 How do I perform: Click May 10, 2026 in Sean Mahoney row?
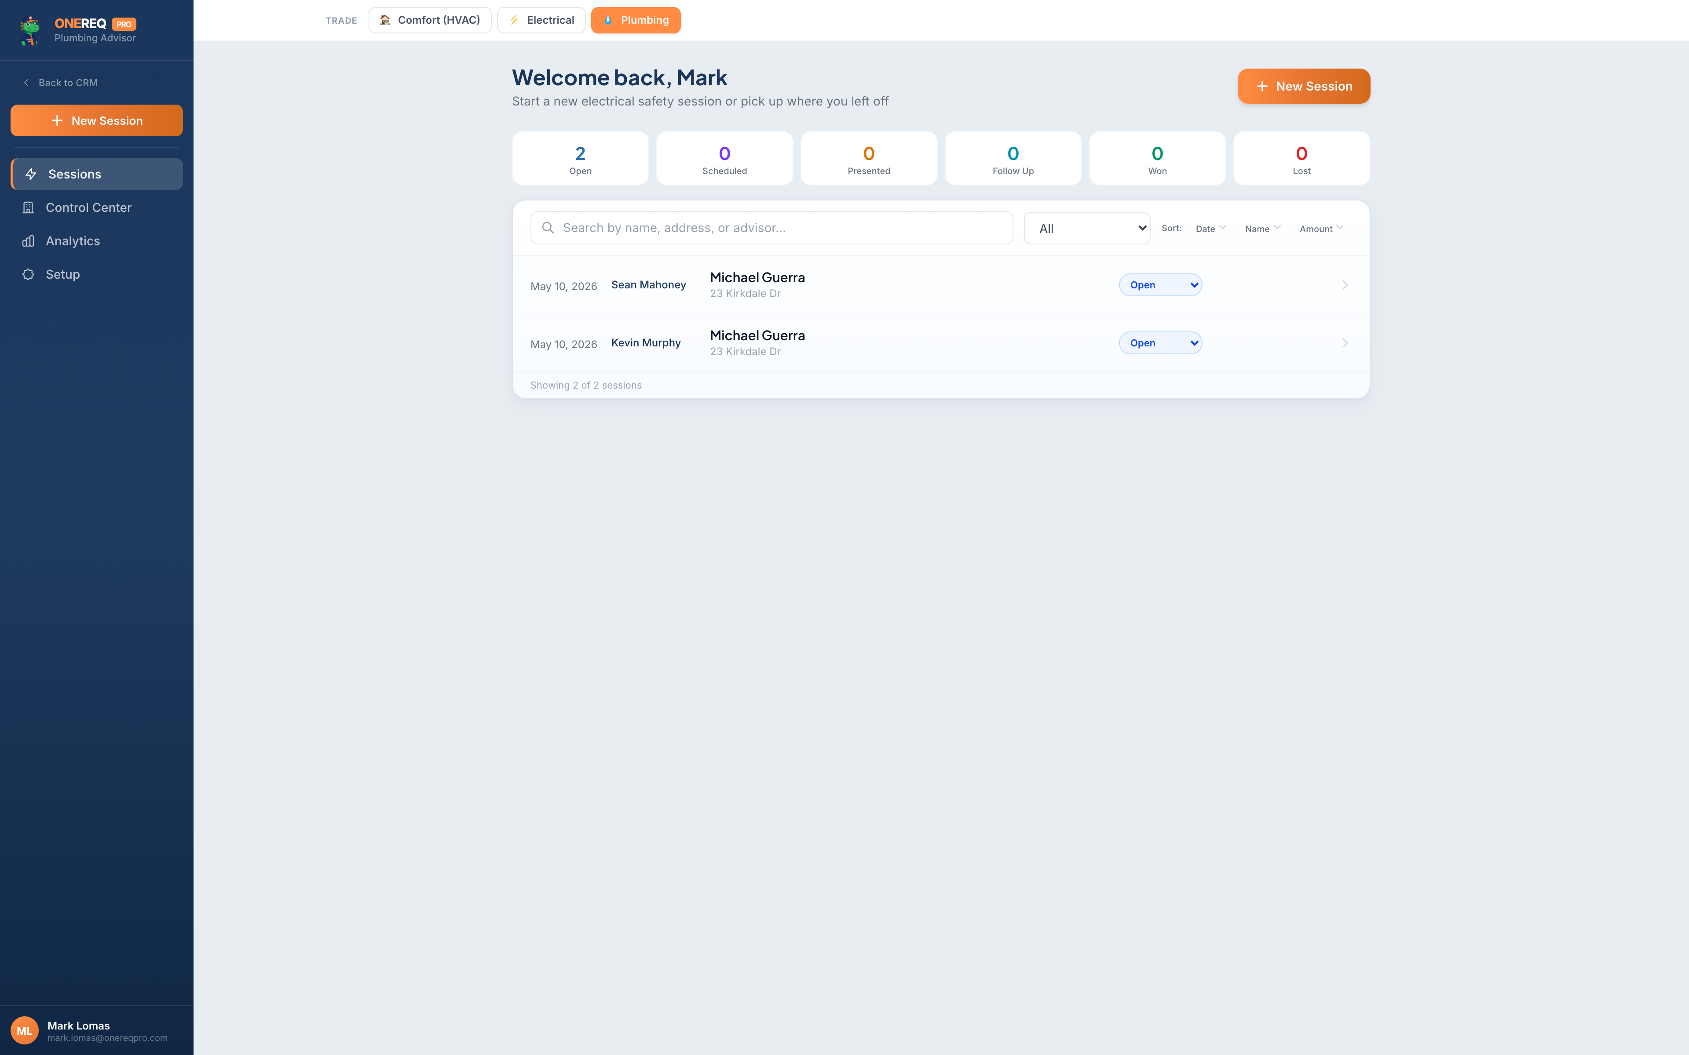(x=563, y=286)
